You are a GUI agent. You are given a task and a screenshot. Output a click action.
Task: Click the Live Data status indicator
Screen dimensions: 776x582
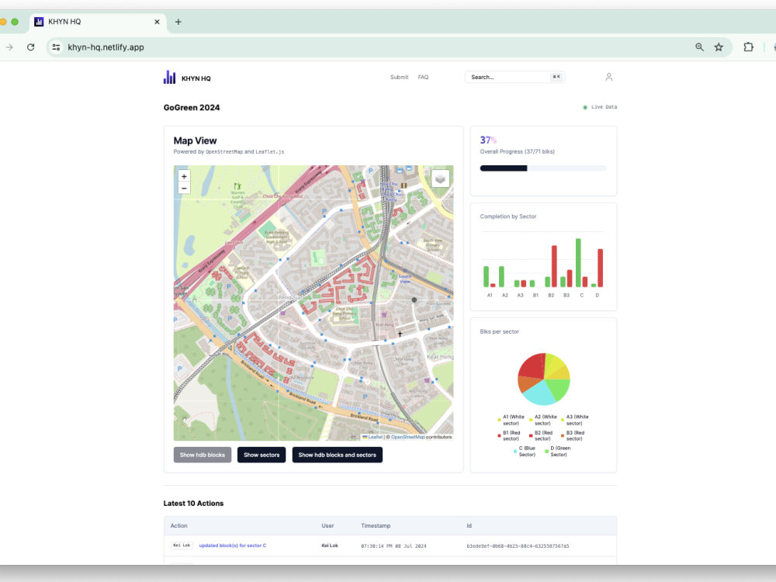pos(600,107)
